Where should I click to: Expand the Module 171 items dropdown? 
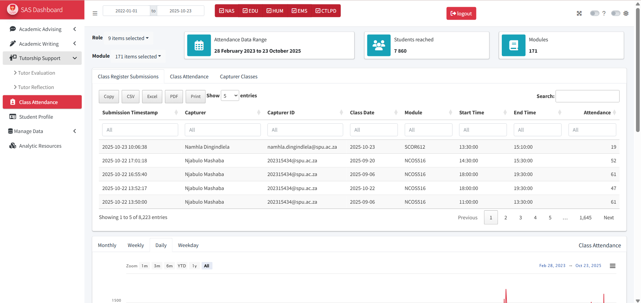[138, 56]
